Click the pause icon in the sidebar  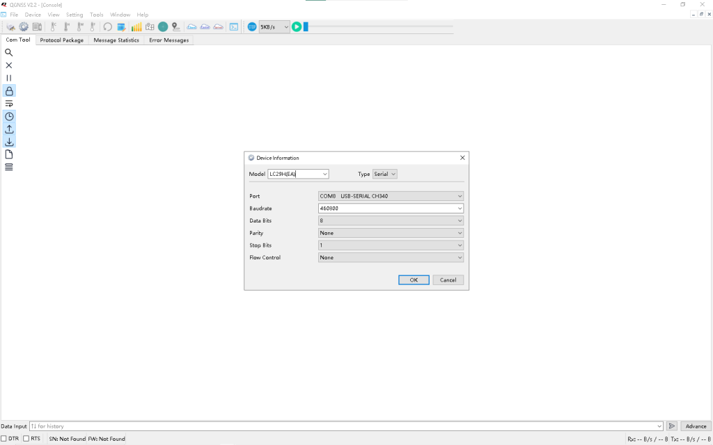(9, 78)
